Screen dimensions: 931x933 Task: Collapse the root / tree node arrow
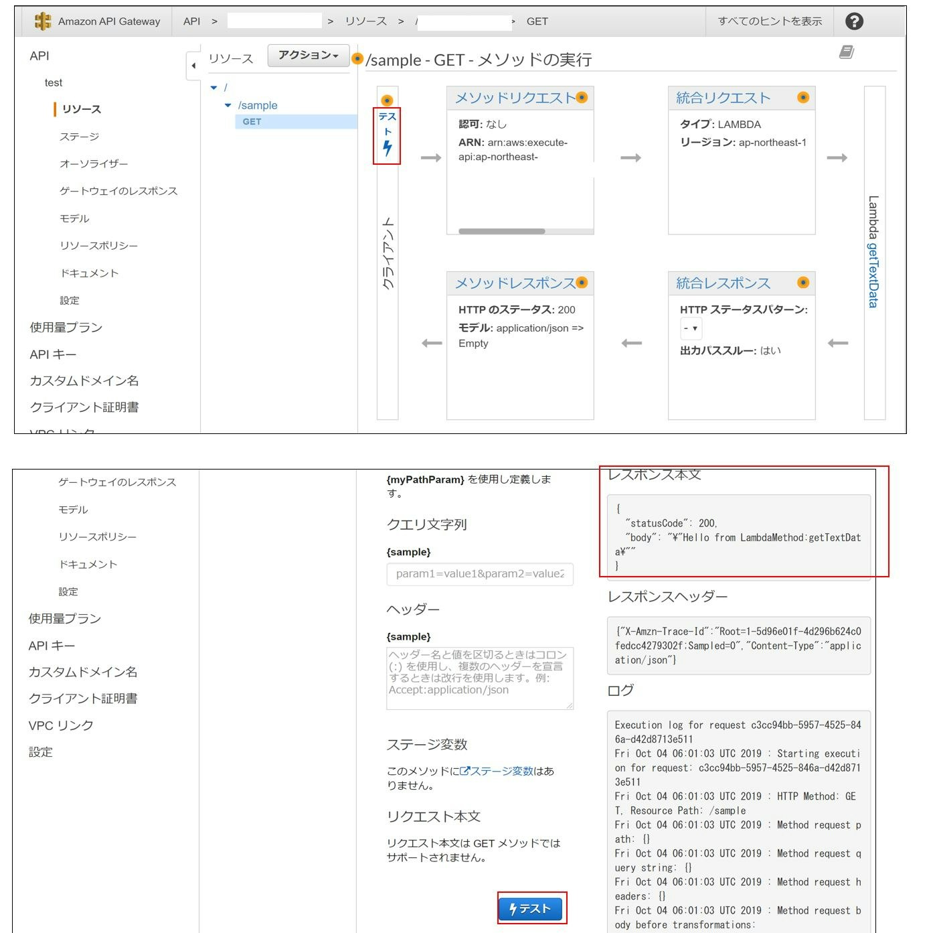pyautogui.click(x=214, y=88)
